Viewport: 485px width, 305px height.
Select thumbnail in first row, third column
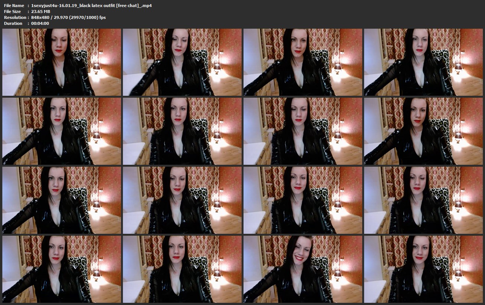pos(303,62)
